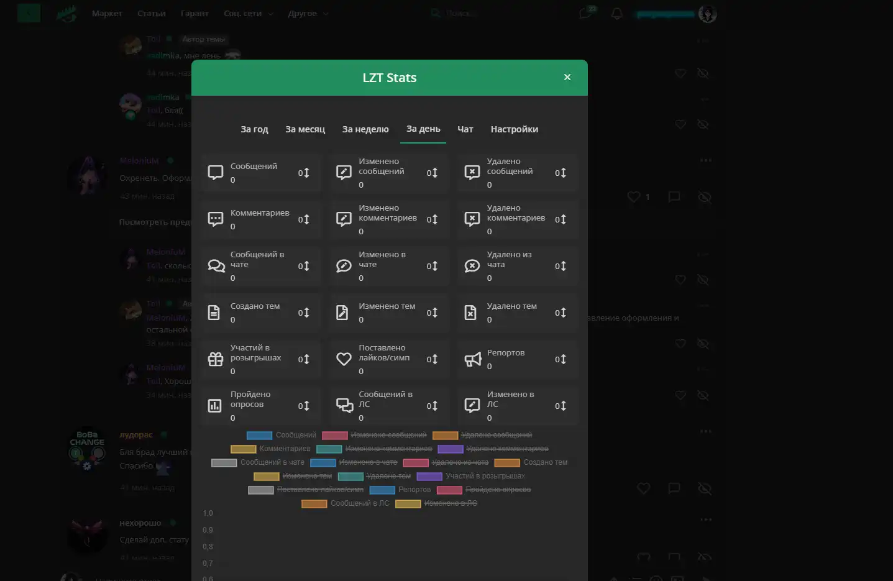Click the double bubble icon for Сообщений в чате

coord(216,266)
